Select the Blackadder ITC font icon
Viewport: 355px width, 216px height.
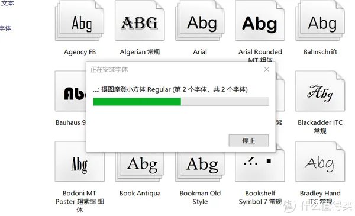(x=320, y=91)
